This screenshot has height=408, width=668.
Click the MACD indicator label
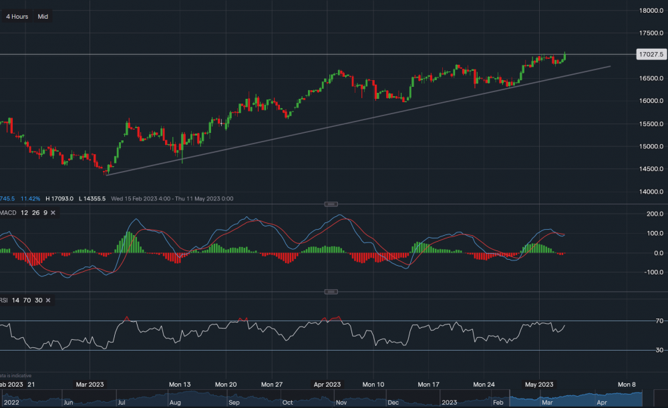(x=8, y=212)
